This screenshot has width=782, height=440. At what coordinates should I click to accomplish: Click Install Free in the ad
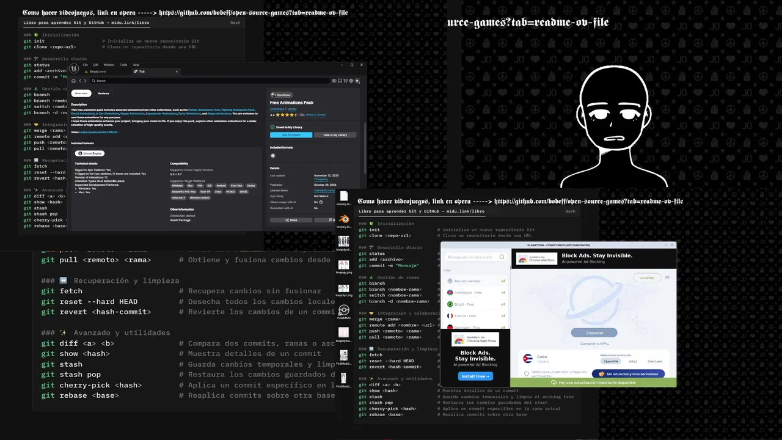point(475,376)
